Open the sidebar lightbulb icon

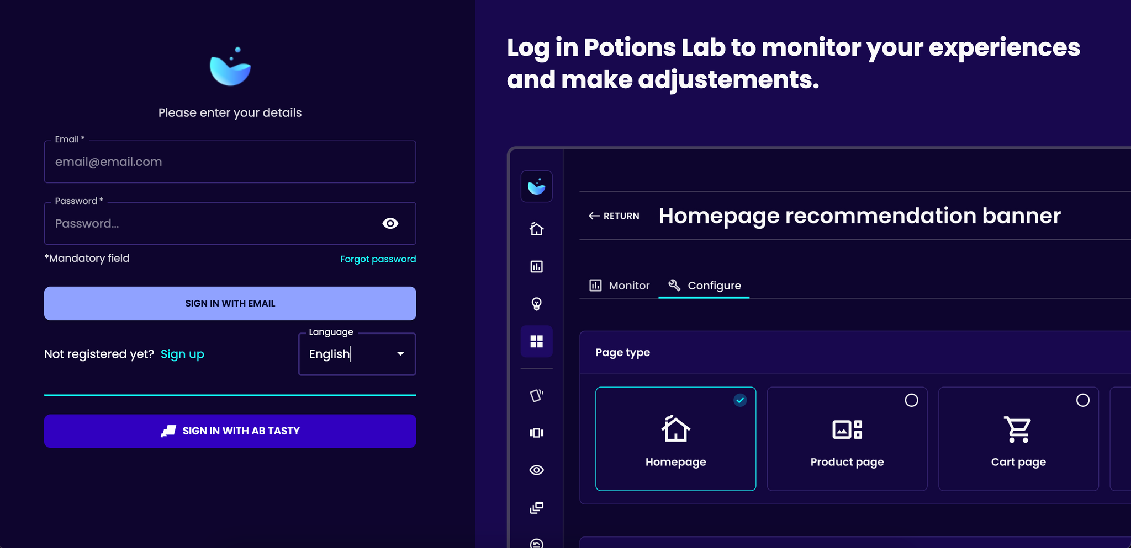pos(536,304)
